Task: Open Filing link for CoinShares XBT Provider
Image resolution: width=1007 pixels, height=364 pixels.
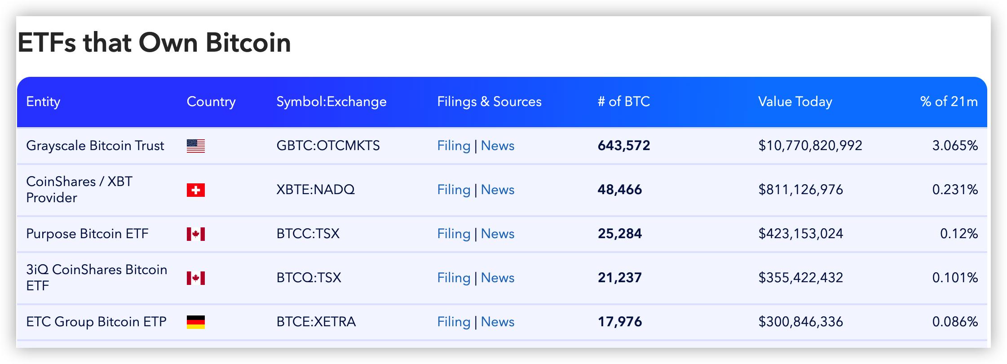Action: click(454, 190)
